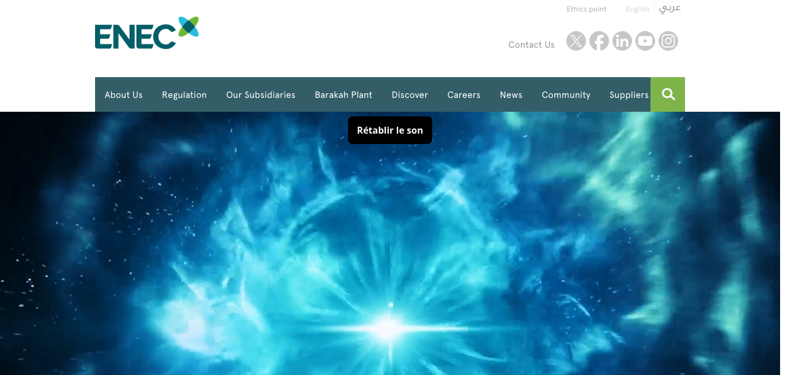Go to the Contact Us link
The height and width of the screenshot is (375, 787).
click(531, 45)
